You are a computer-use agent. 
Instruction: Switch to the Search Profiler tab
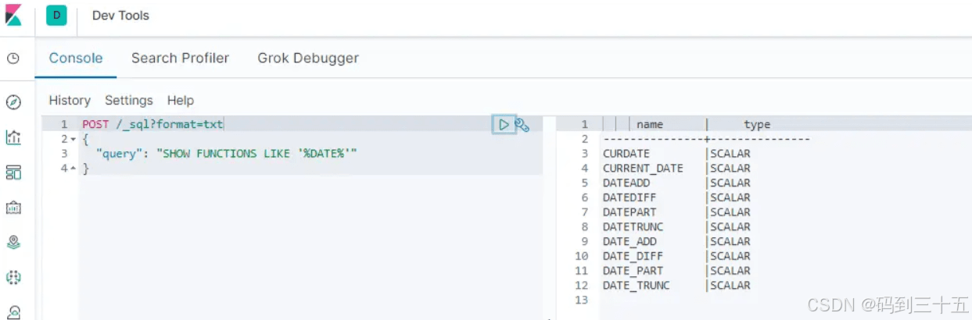click(181, 58)
